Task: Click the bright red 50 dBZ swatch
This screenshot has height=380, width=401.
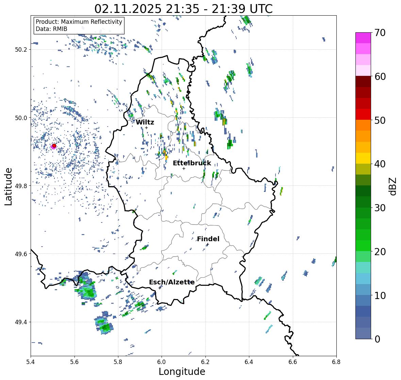Action: coord(363,114)
